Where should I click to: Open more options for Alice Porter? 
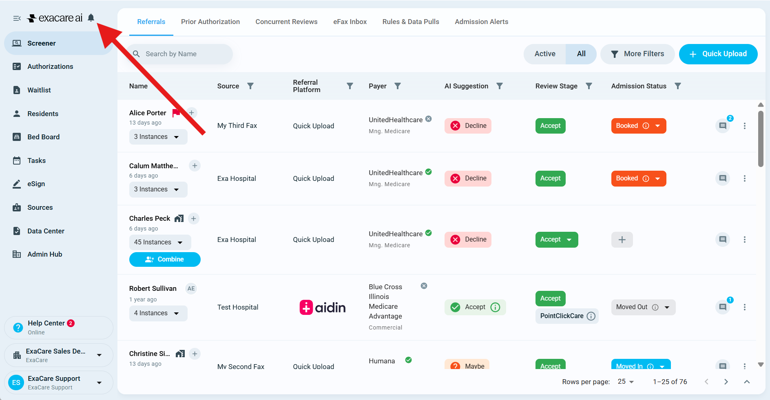click(x=745, y=126)
